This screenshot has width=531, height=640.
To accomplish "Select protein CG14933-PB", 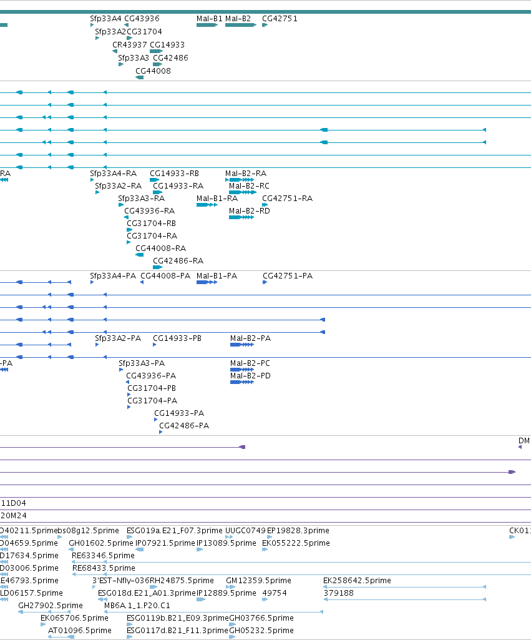I will pos(177,339).
